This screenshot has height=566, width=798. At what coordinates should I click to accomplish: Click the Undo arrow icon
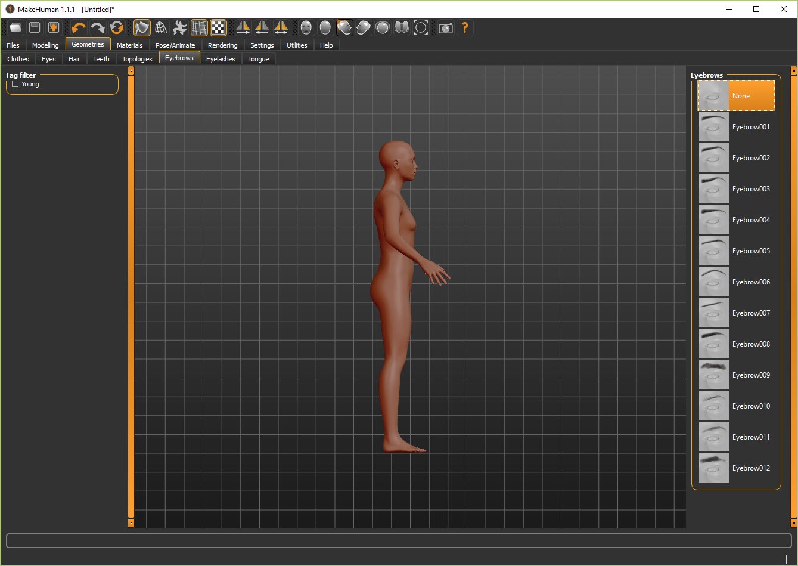(x=79, y=27)
